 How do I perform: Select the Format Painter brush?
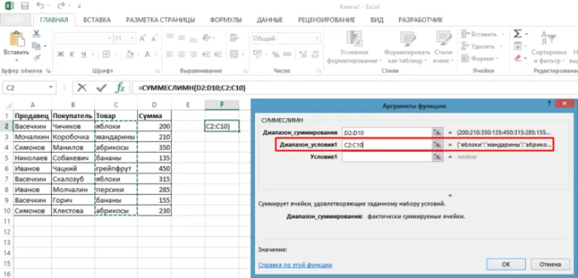coord(36,57)
